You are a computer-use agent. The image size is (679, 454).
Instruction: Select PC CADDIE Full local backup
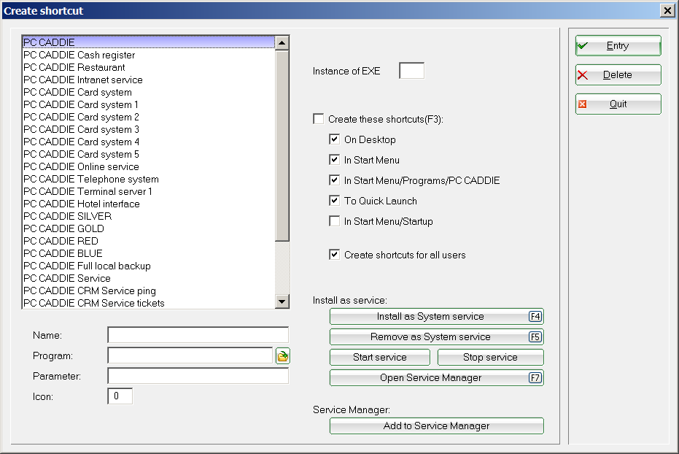pos(149,266)
